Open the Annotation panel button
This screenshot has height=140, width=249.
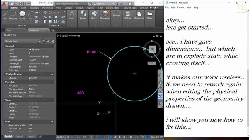tap(72, 16)
